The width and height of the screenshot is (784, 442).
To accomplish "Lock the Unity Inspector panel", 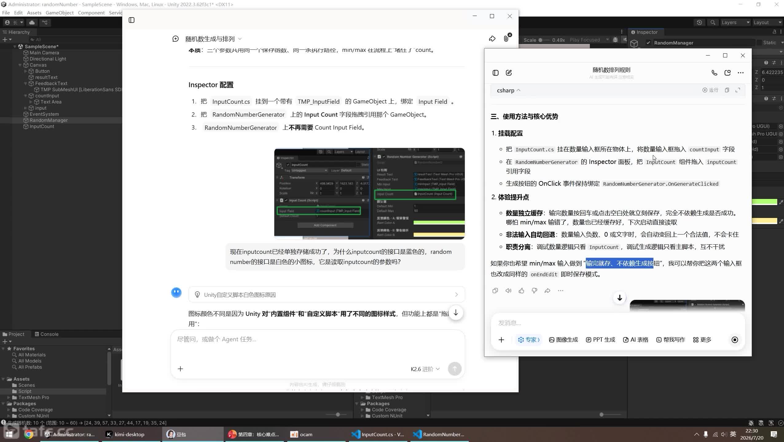I will [x=774, y=32].
